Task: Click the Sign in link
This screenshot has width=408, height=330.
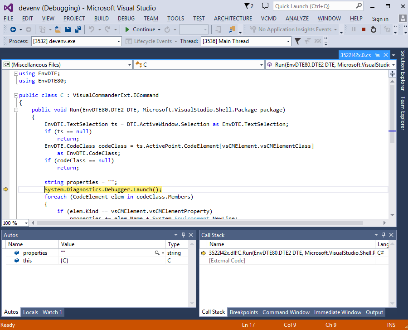Action: [380, 19]
